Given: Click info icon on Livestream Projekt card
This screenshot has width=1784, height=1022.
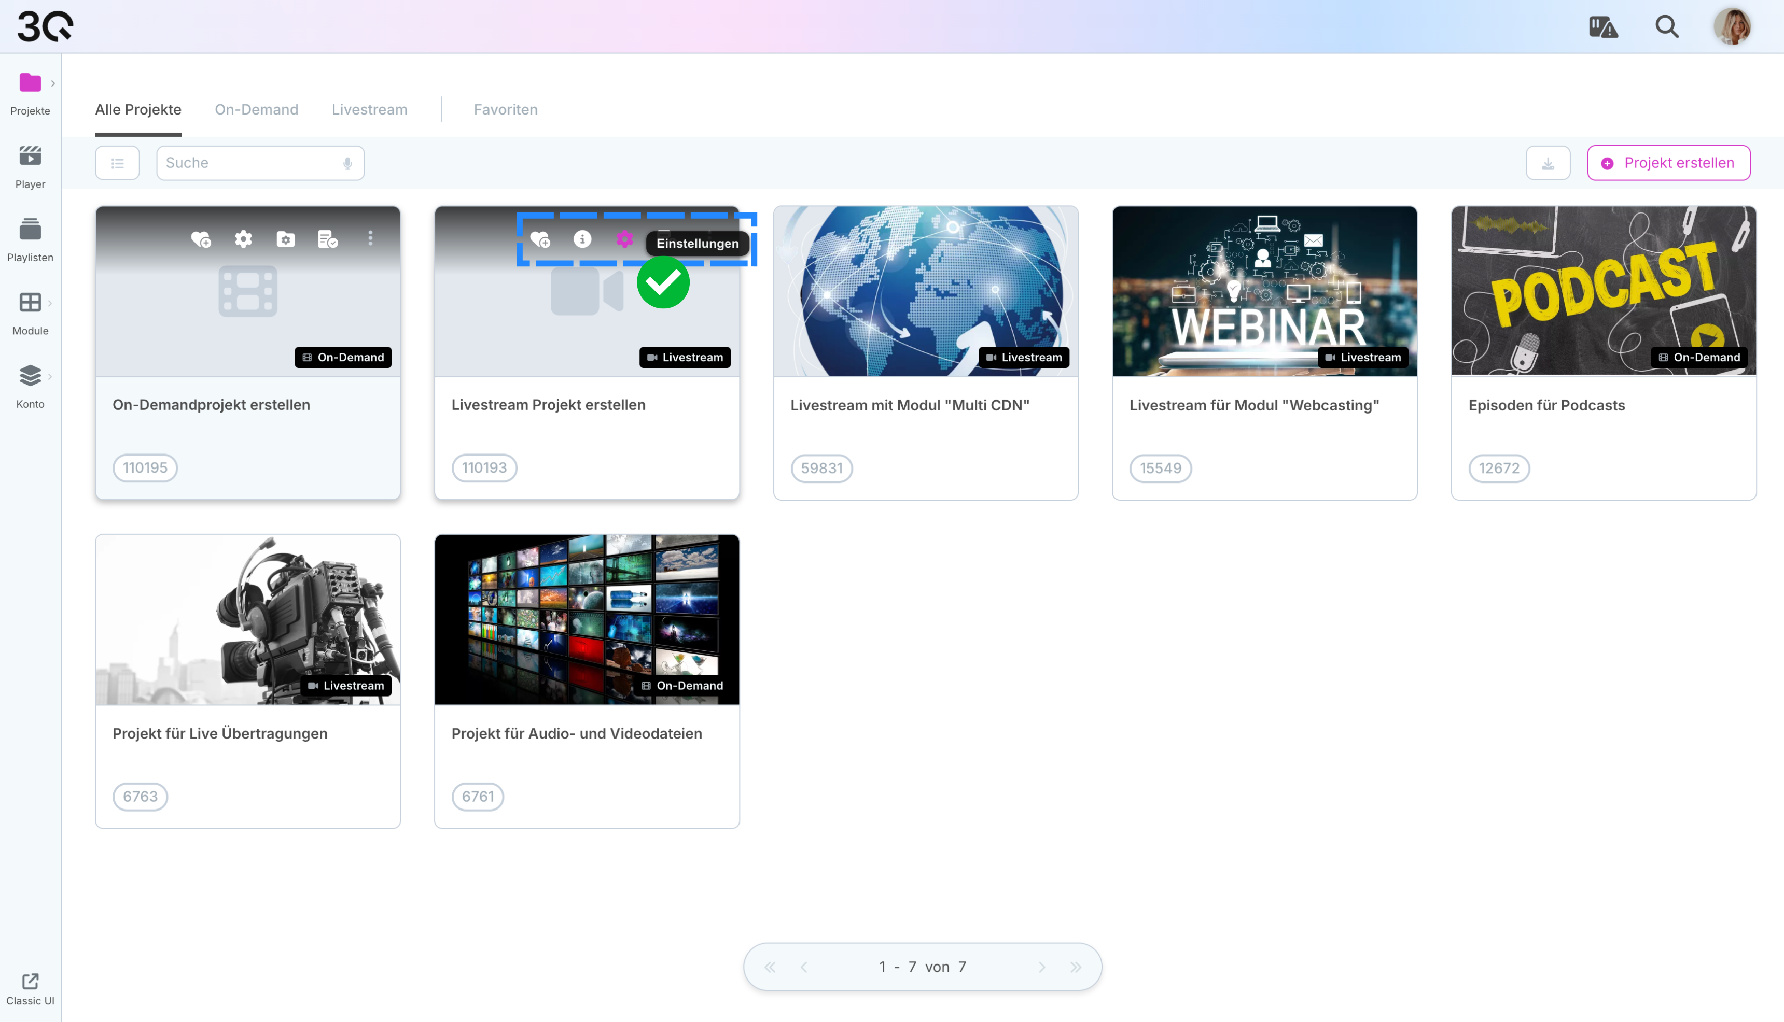Looking at the screenshot, I should pos(582,239).
